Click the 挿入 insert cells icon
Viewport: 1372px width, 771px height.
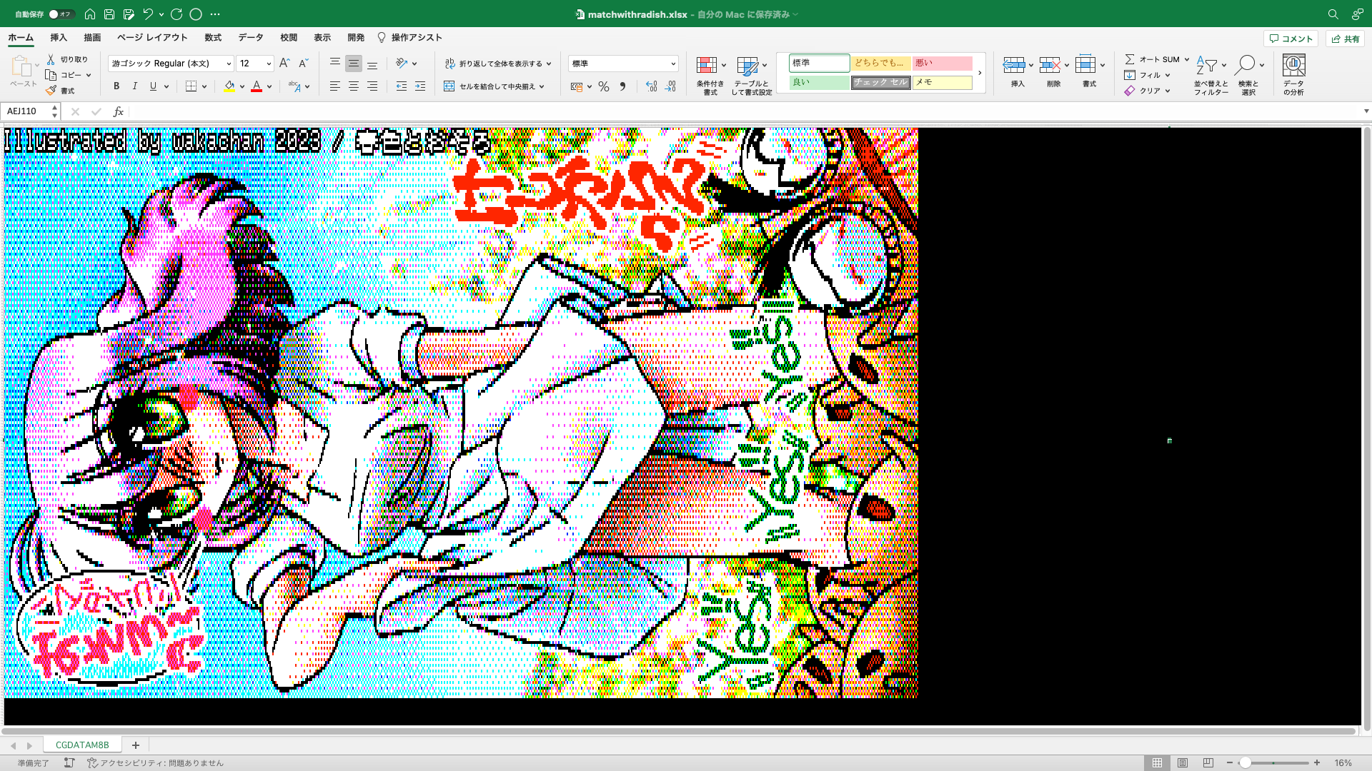point(1013,65)
